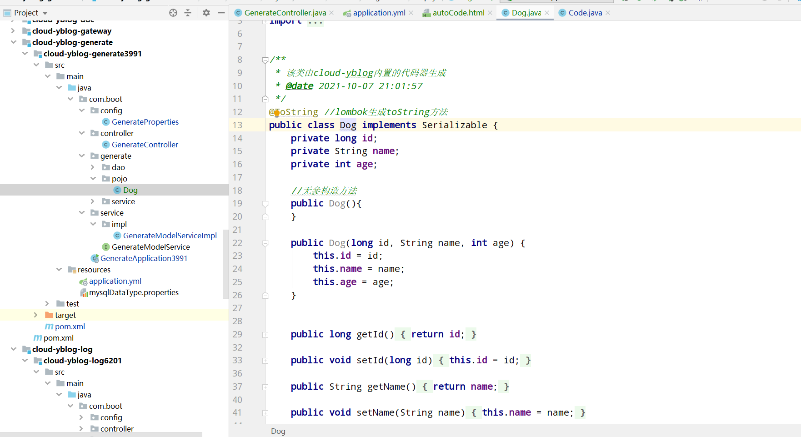Collapse cloud-yblog-generate3991 folder
The width and height of the screenshot is (801, 437).
tap(25, 54)
